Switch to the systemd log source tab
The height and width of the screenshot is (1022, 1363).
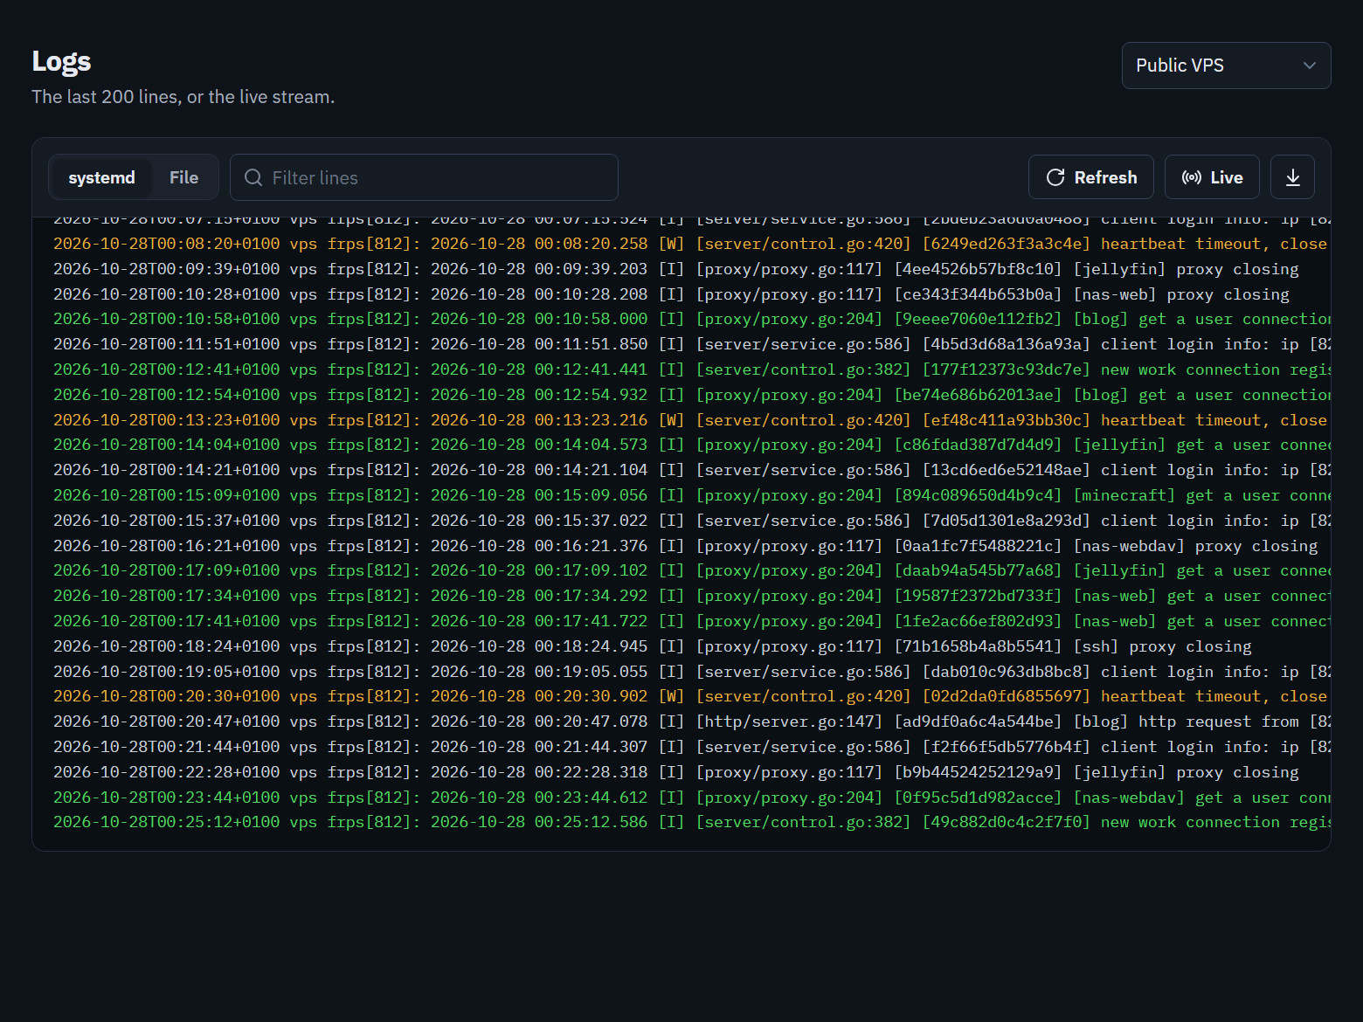click(x=101, y=177)
